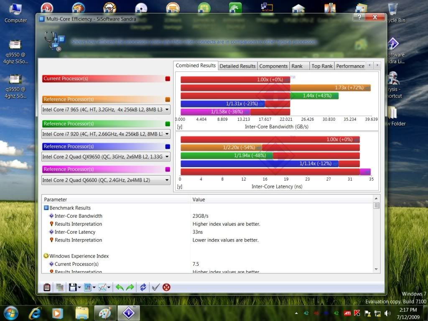Screen dimensions: 428x321
Task: Click the results list scroll-up arrow
Action: [376, 199]
